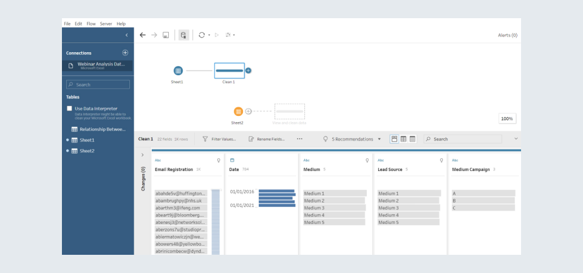Screen dimensions: 583x273
Task: Go back with the undo arrow
Action: pyautogui.click(x=143, y=35)
